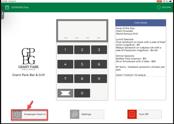Click the Employee Clock In clock icon
Screen dimensions: 174x124
(x=17, y=114)
